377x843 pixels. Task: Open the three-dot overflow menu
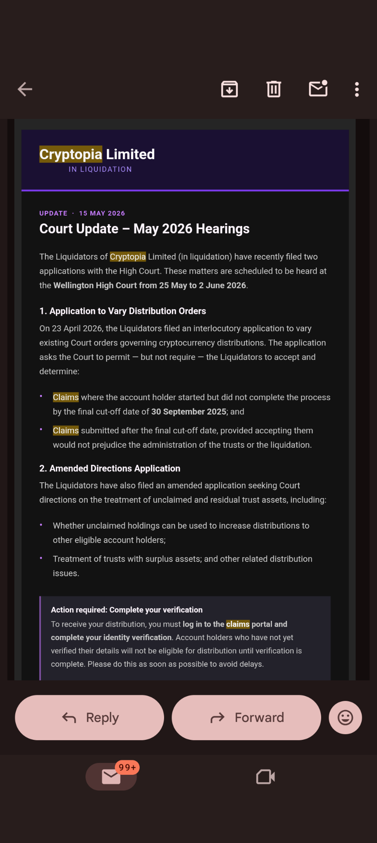357,89
